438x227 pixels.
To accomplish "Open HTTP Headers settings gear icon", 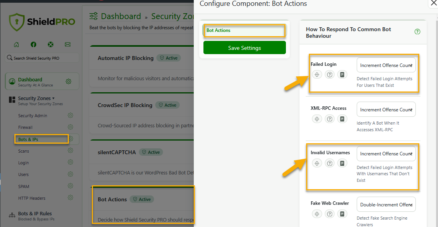I will (x=70, y=198).
